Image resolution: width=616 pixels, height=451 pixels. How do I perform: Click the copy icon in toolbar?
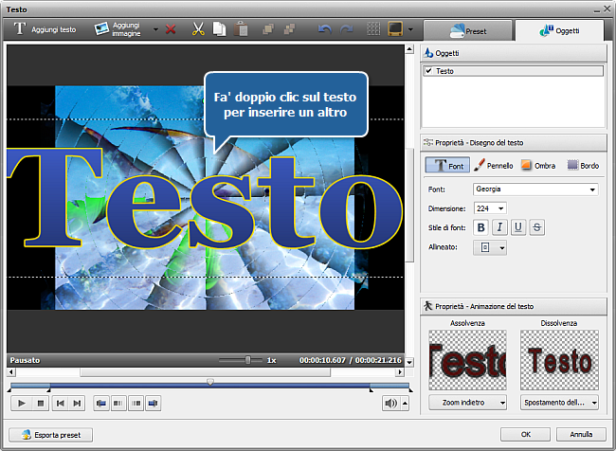[x=219, y=30]
